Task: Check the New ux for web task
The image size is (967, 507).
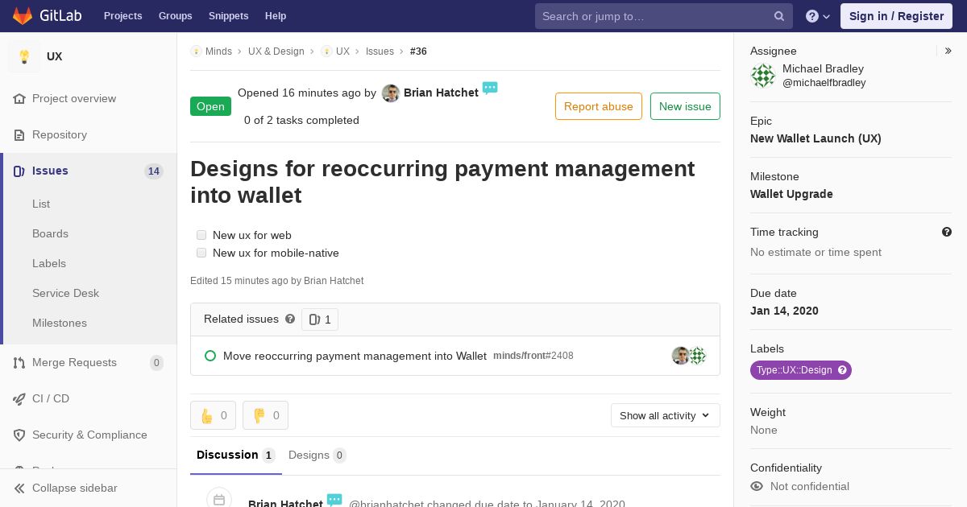Action: coord(201,235)
